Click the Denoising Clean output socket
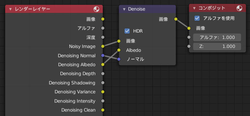The width and height of the screenshot is (250, 116). [x=103, y=110]
